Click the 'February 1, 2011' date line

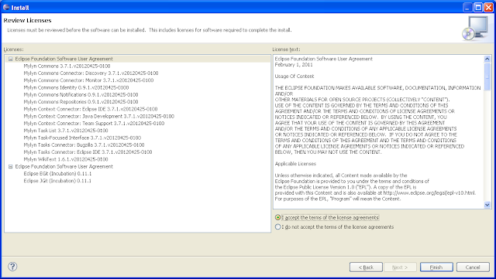point(294,65)
